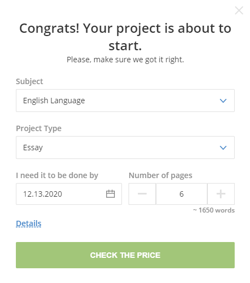
Task: Click the Number of pages label
Action: coord(160,175)
